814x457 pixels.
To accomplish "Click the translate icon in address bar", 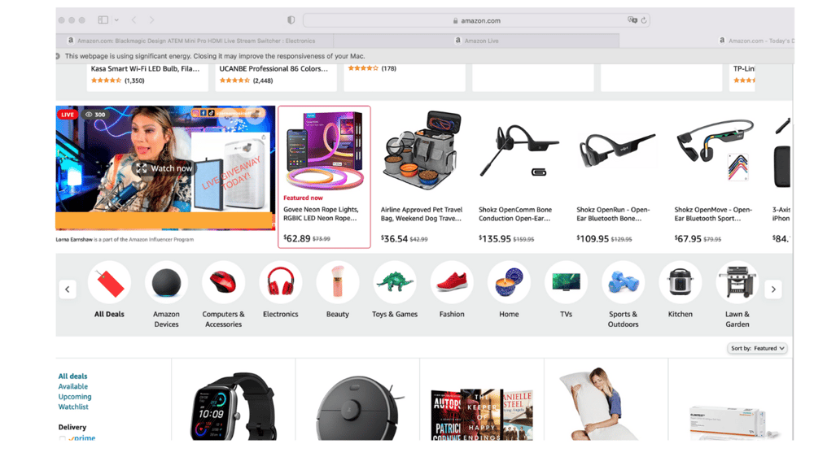I will pyautogui.click(x=632, y=20).
